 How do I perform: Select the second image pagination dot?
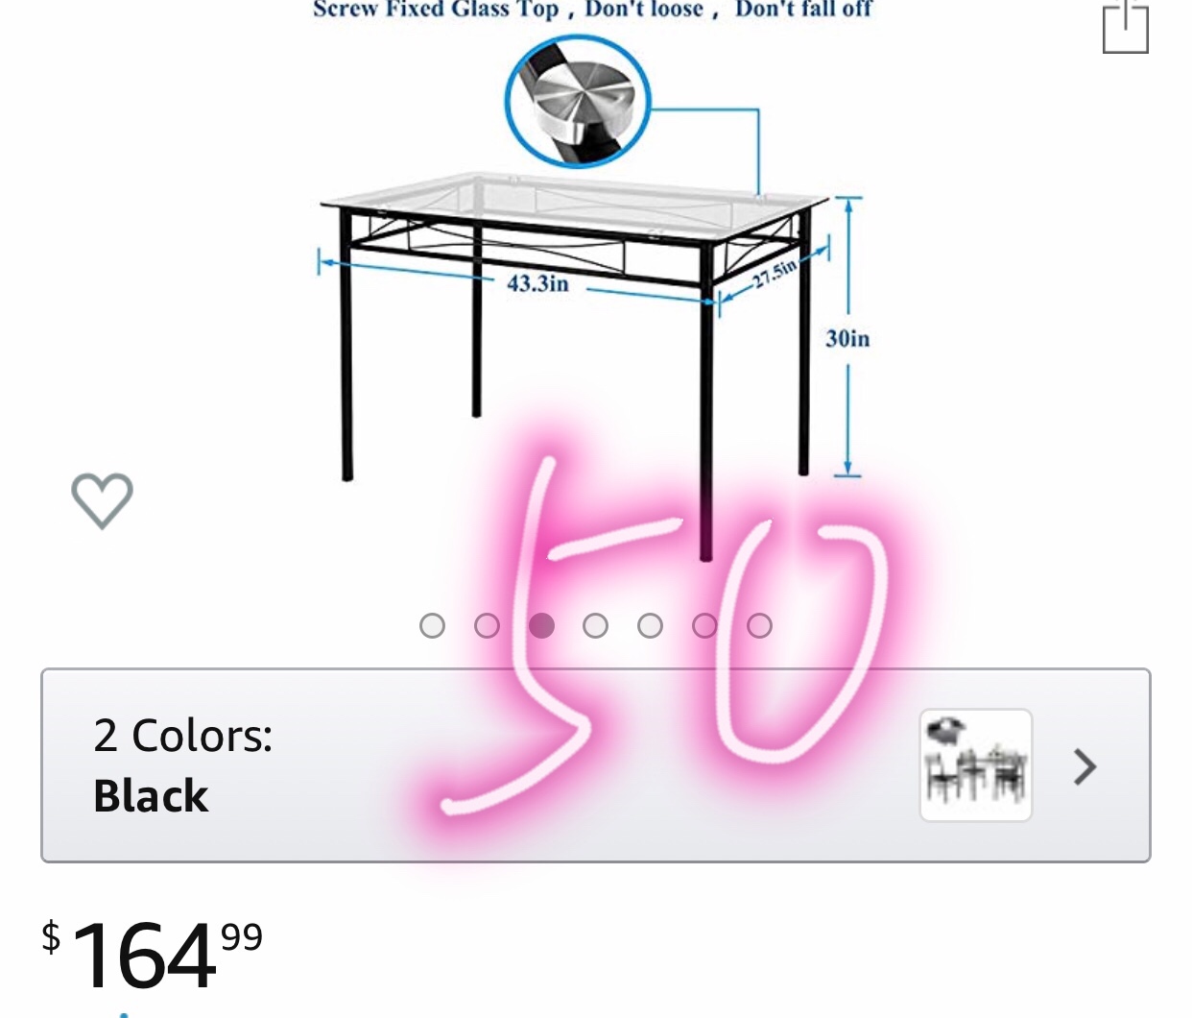pos(488,626)
